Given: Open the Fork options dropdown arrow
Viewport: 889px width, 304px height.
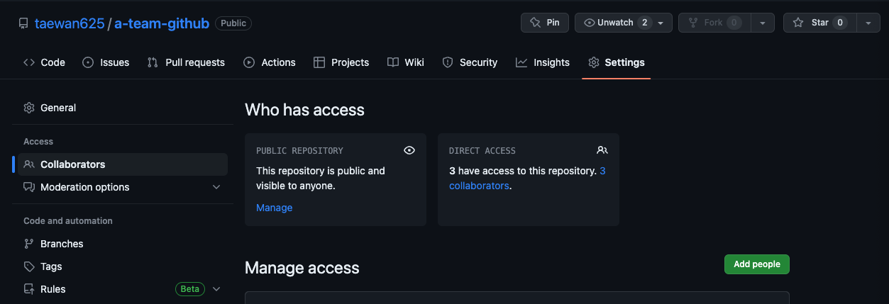Looking at the screenshot, I should pos(762,23).
